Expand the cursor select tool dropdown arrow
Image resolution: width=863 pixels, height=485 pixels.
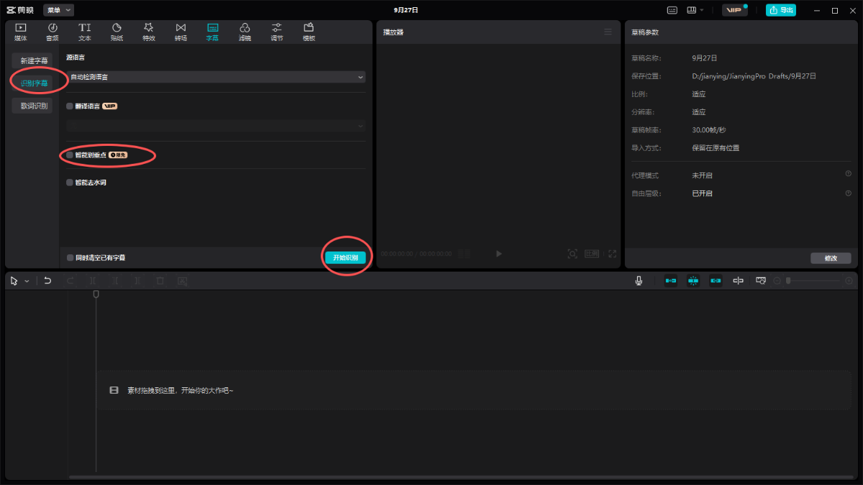27,282
